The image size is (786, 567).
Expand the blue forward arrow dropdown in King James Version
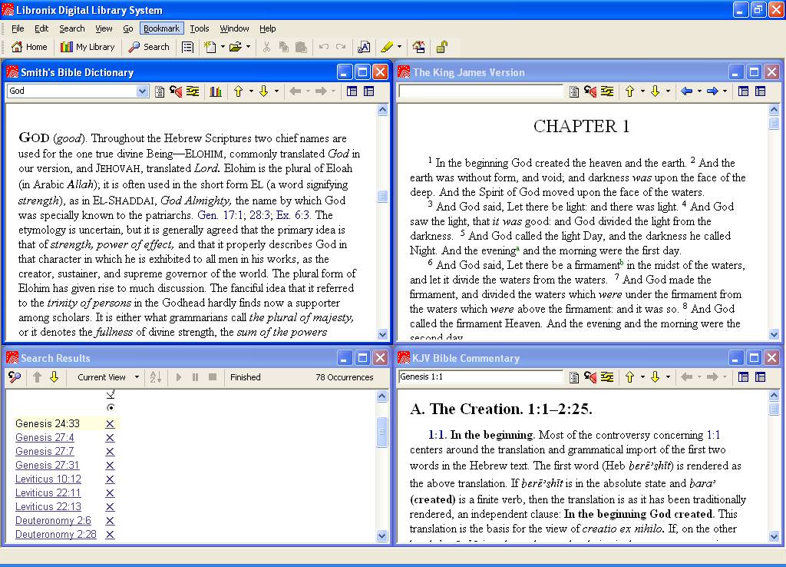tap(725, 91)
